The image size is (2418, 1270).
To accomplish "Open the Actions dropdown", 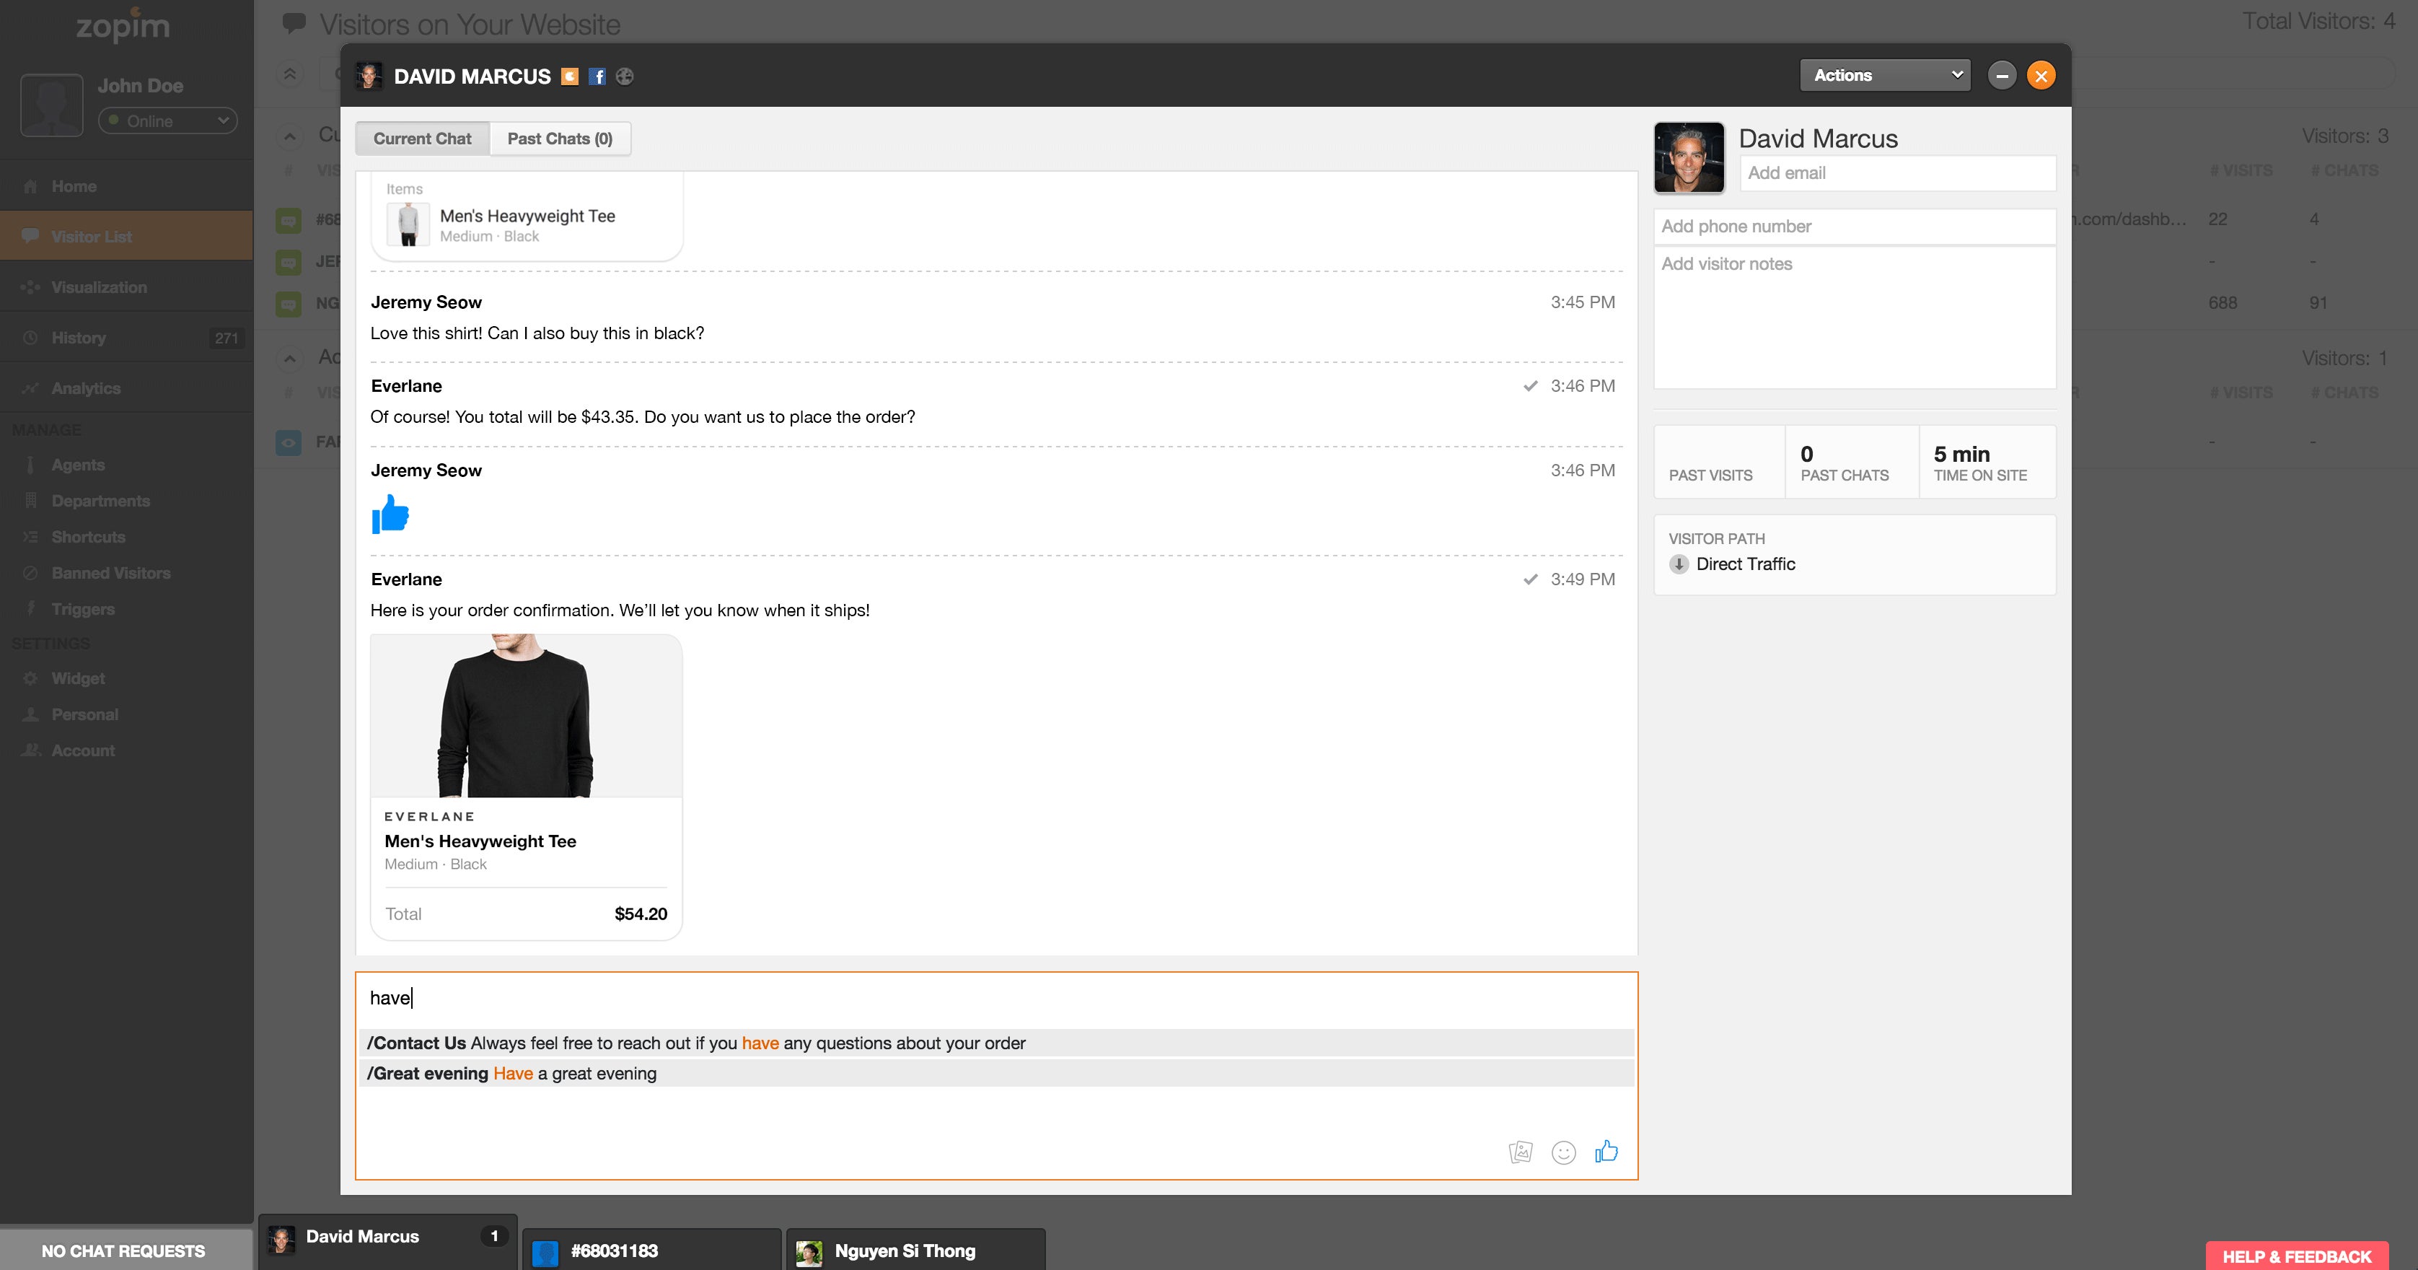I will [x=1885, y=75].
